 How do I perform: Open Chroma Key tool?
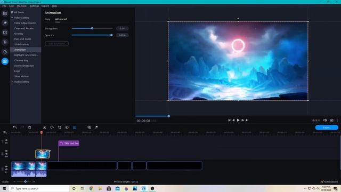click(x=21, y=60)
